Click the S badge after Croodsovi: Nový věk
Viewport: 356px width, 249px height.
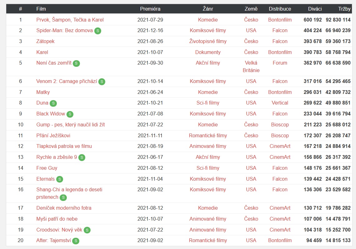[87, 230]
